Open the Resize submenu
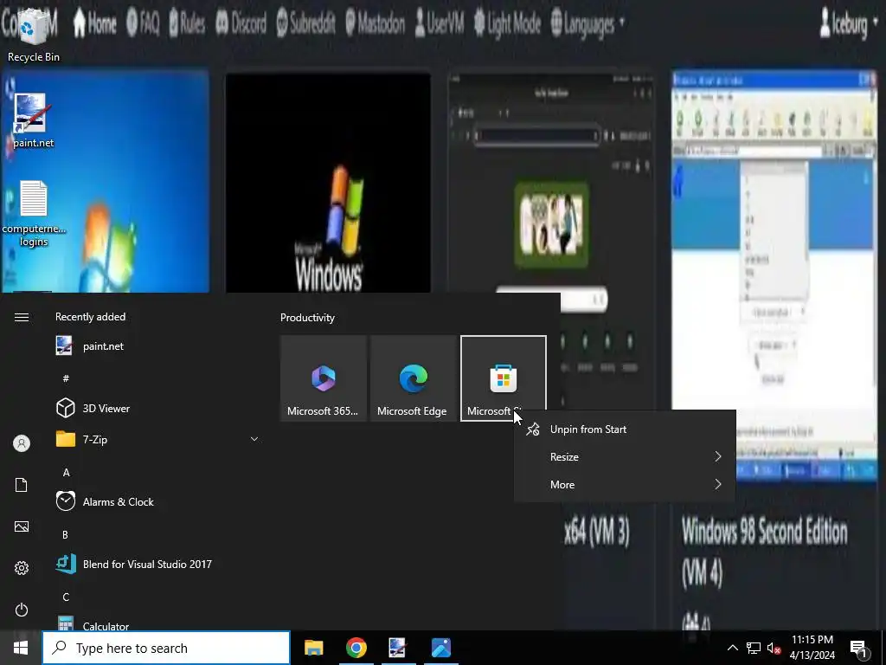This screenshot has height=665, width=886. click(x=625, y=457)
